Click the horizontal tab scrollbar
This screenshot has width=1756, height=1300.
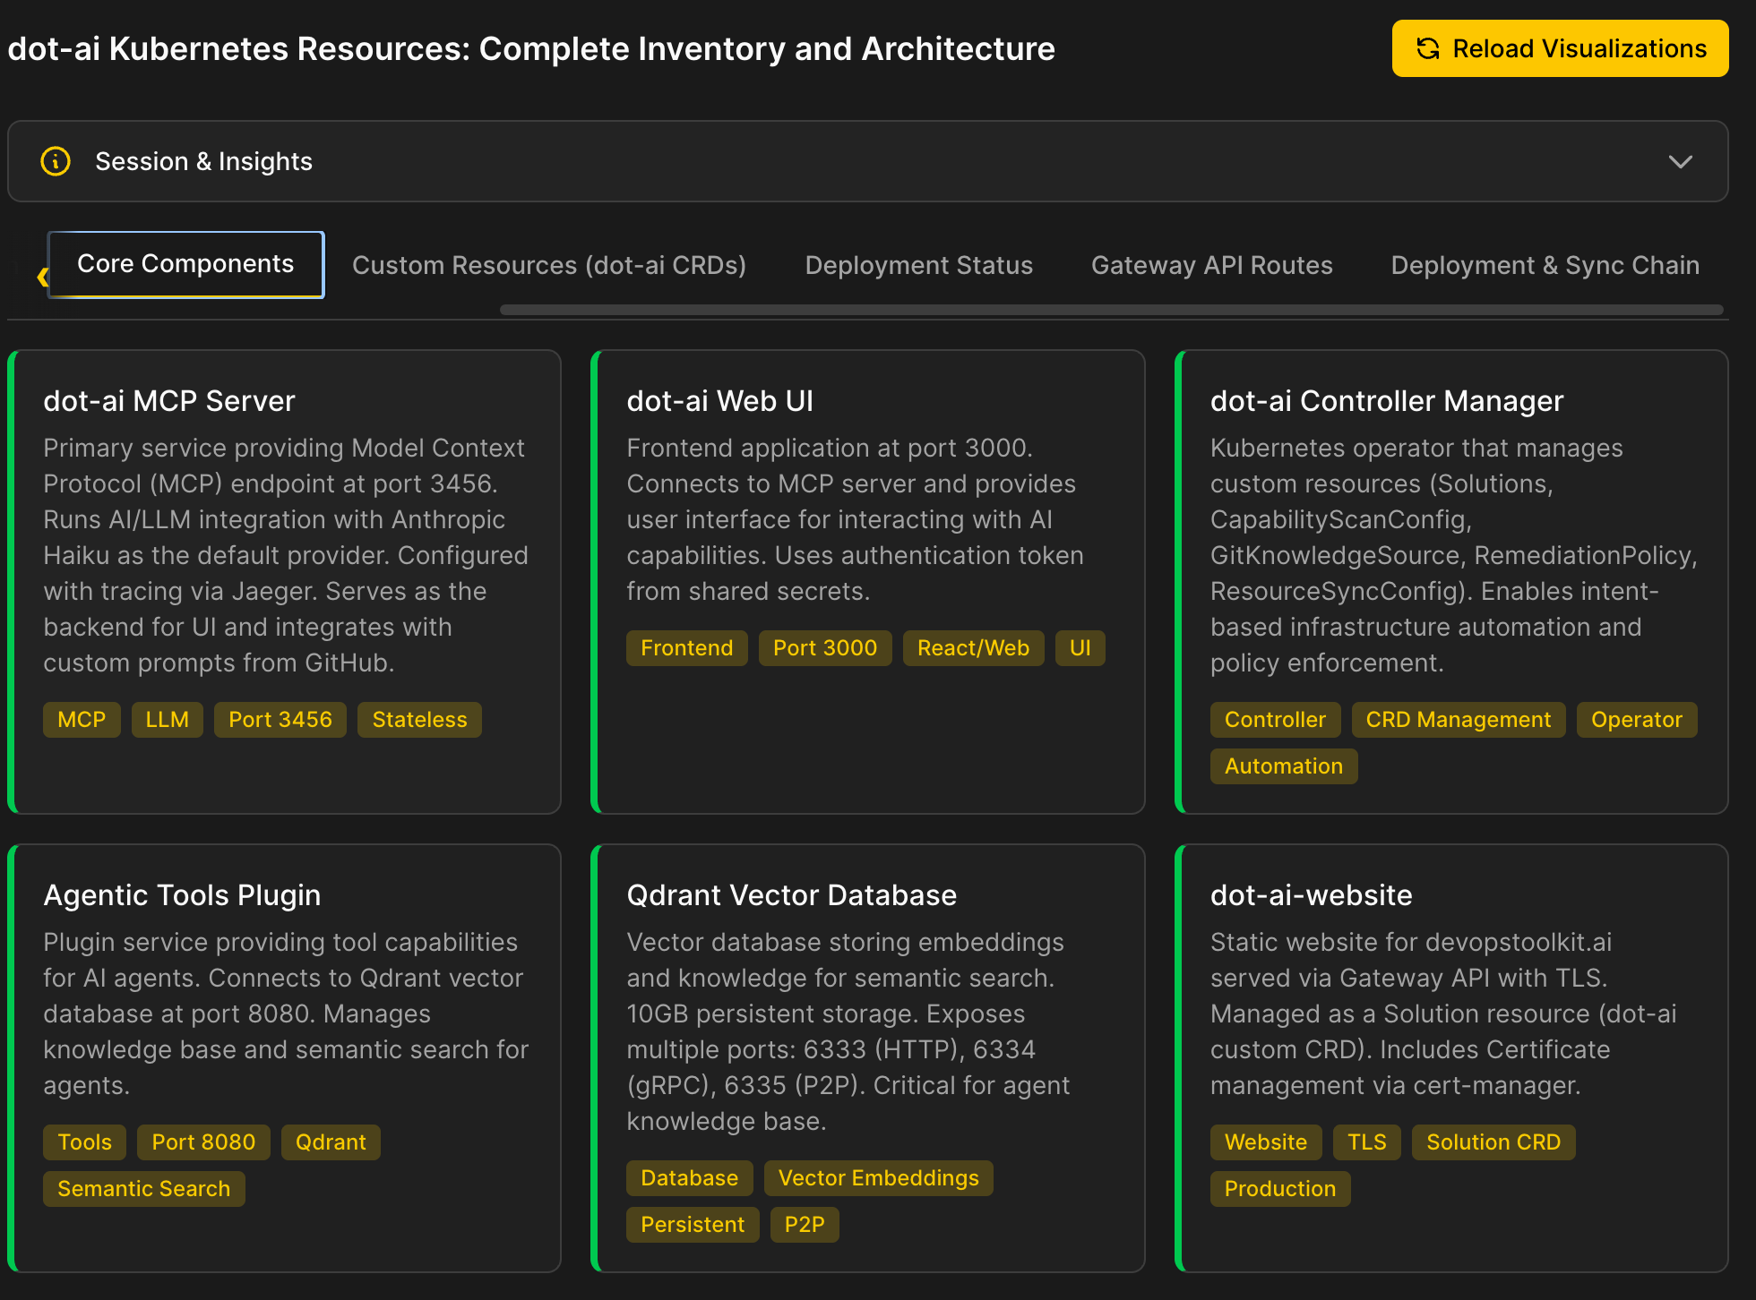[x=1111, y=310]
